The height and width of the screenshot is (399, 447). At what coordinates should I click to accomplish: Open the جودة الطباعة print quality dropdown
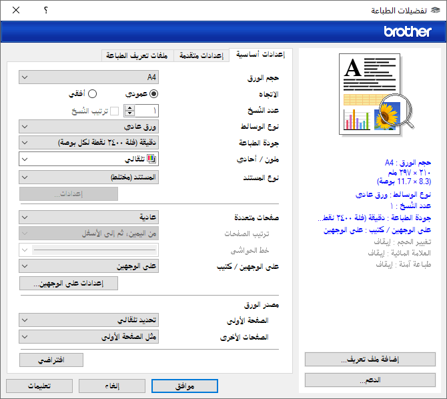[x=89, y=143]
